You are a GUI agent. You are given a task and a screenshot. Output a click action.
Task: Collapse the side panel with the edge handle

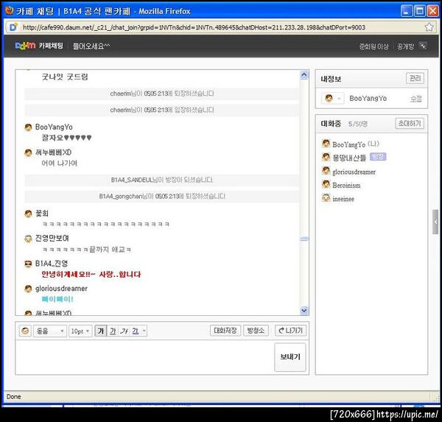click(435, 222)
